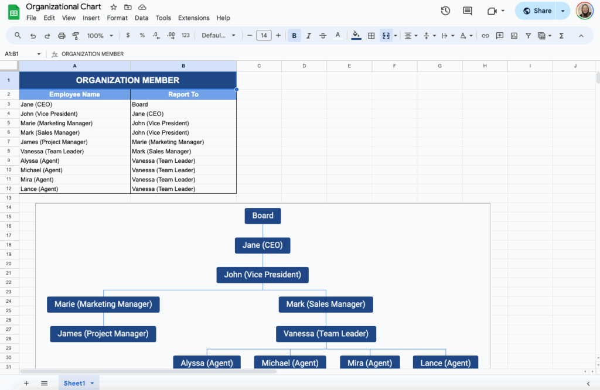Toggle bold formatting in the toolbar

[x=294, y=35]
